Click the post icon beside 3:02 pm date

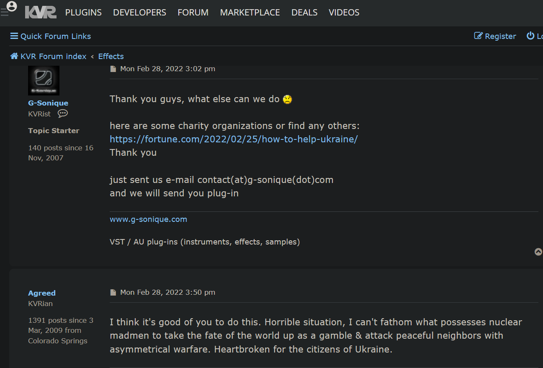[113, 69]
